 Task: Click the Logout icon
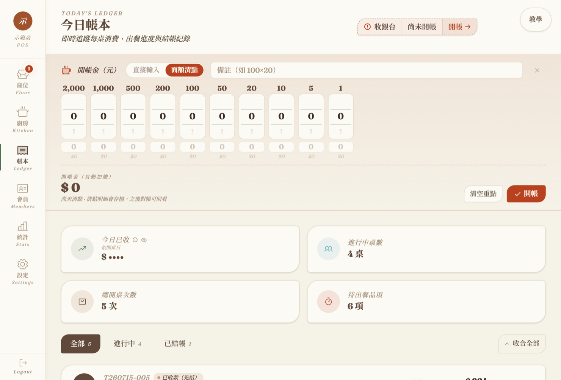click(x=23, y=363)
